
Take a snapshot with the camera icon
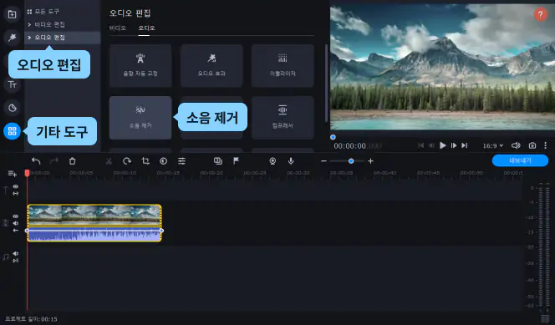532,145
